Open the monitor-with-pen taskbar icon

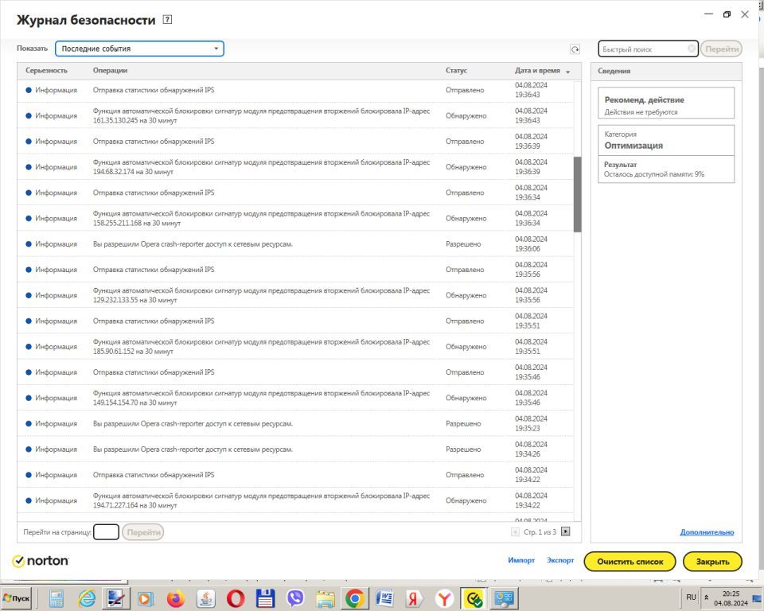[116, 598]
